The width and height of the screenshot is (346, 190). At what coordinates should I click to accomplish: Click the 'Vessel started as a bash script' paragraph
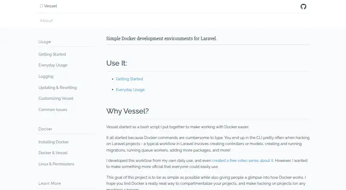178,127
